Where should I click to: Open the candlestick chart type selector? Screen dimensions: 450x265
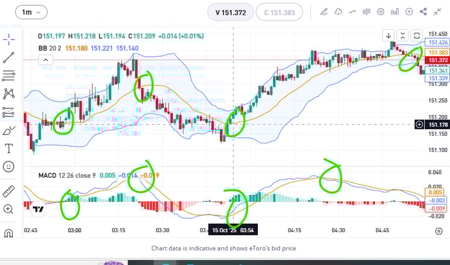366,12
